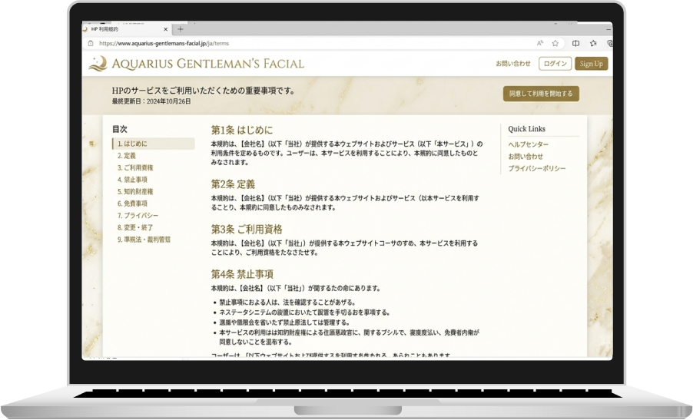Bookmark page with the star icon
Image resolution: width=693 pixels, height=420 pixels.
pos(555,43)
